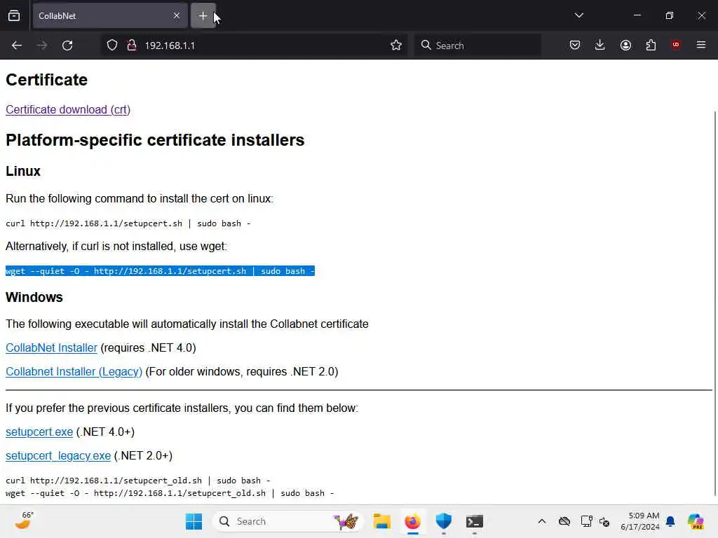Click the Linux section heading
This screenshot has width=718, height=538.
[x=23, y=171]
